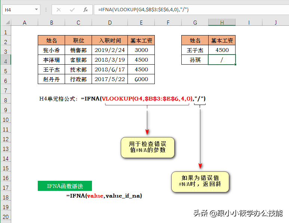
Task: Click header cell 入职时间
Action: pyautogui.click(x=110, y=40)
